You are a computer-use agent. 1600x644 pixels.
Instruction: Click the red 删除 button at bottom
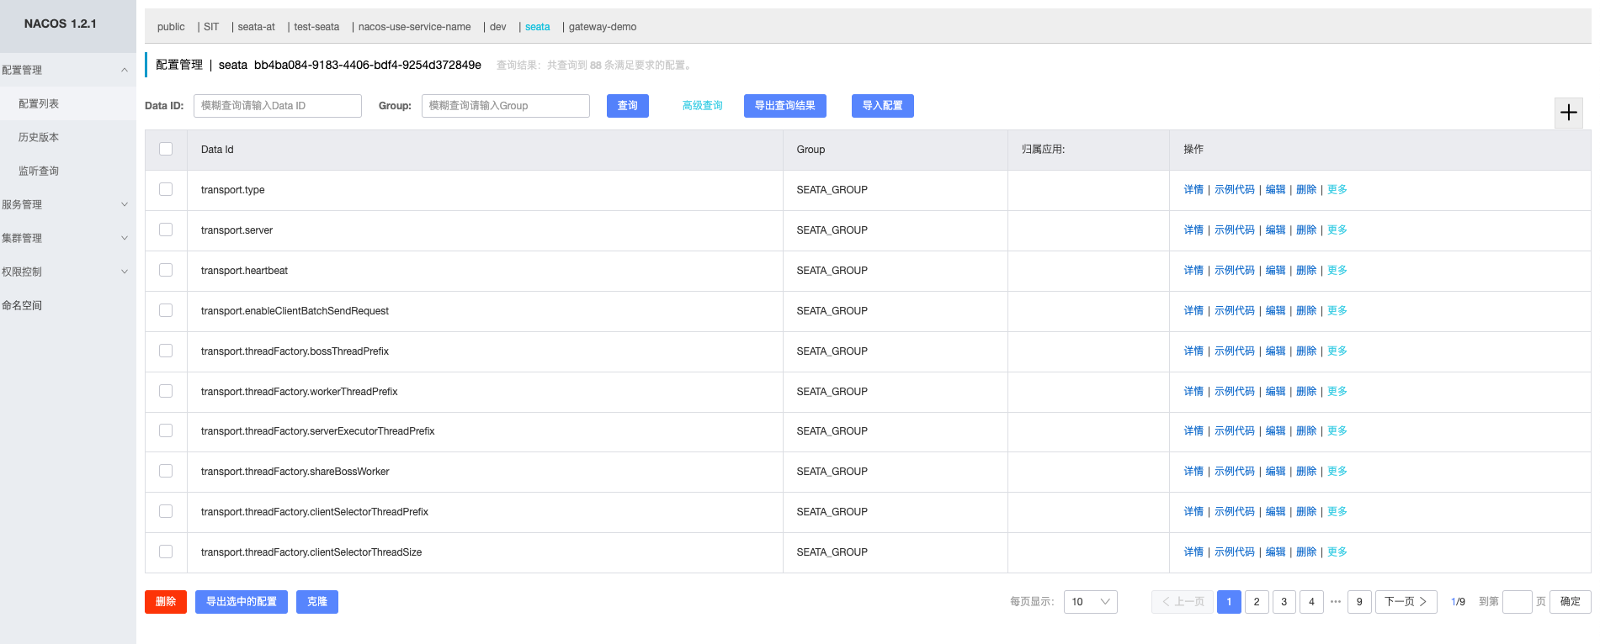tap(166, 602)
